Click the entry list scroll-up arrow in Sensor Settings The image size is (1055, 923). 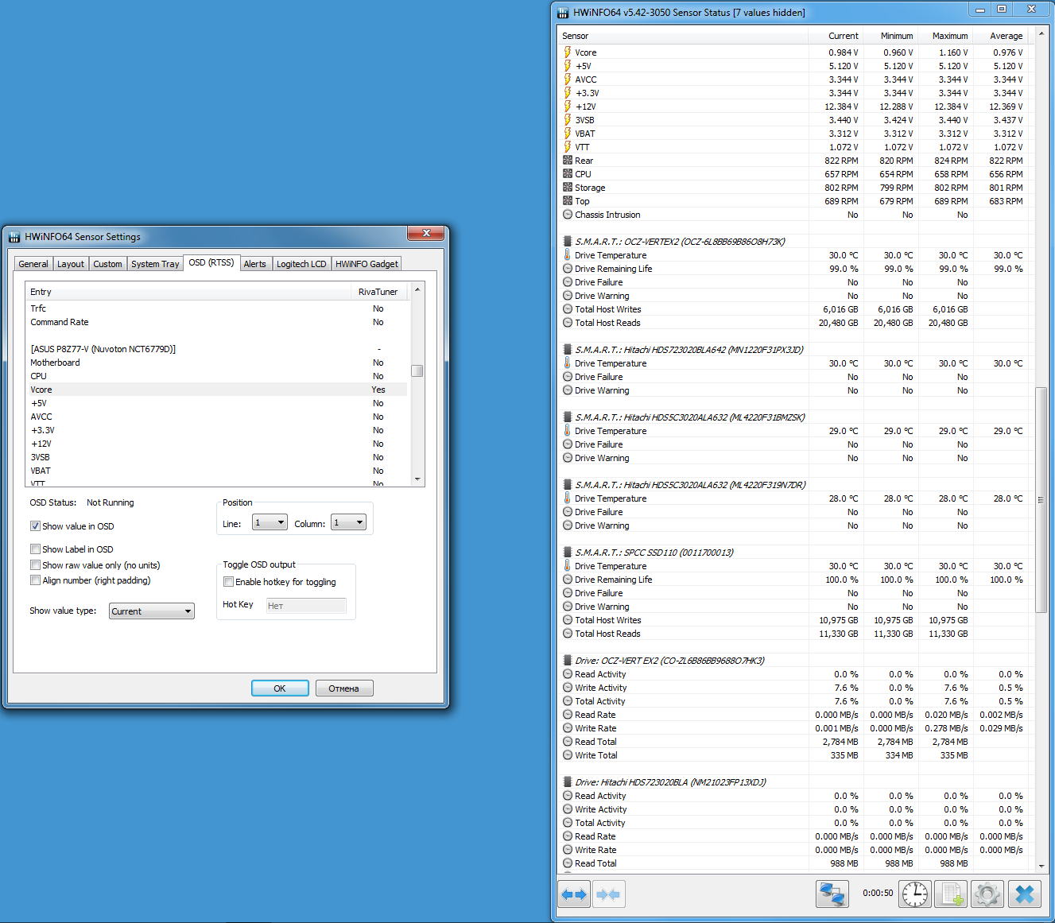point(417,289)
